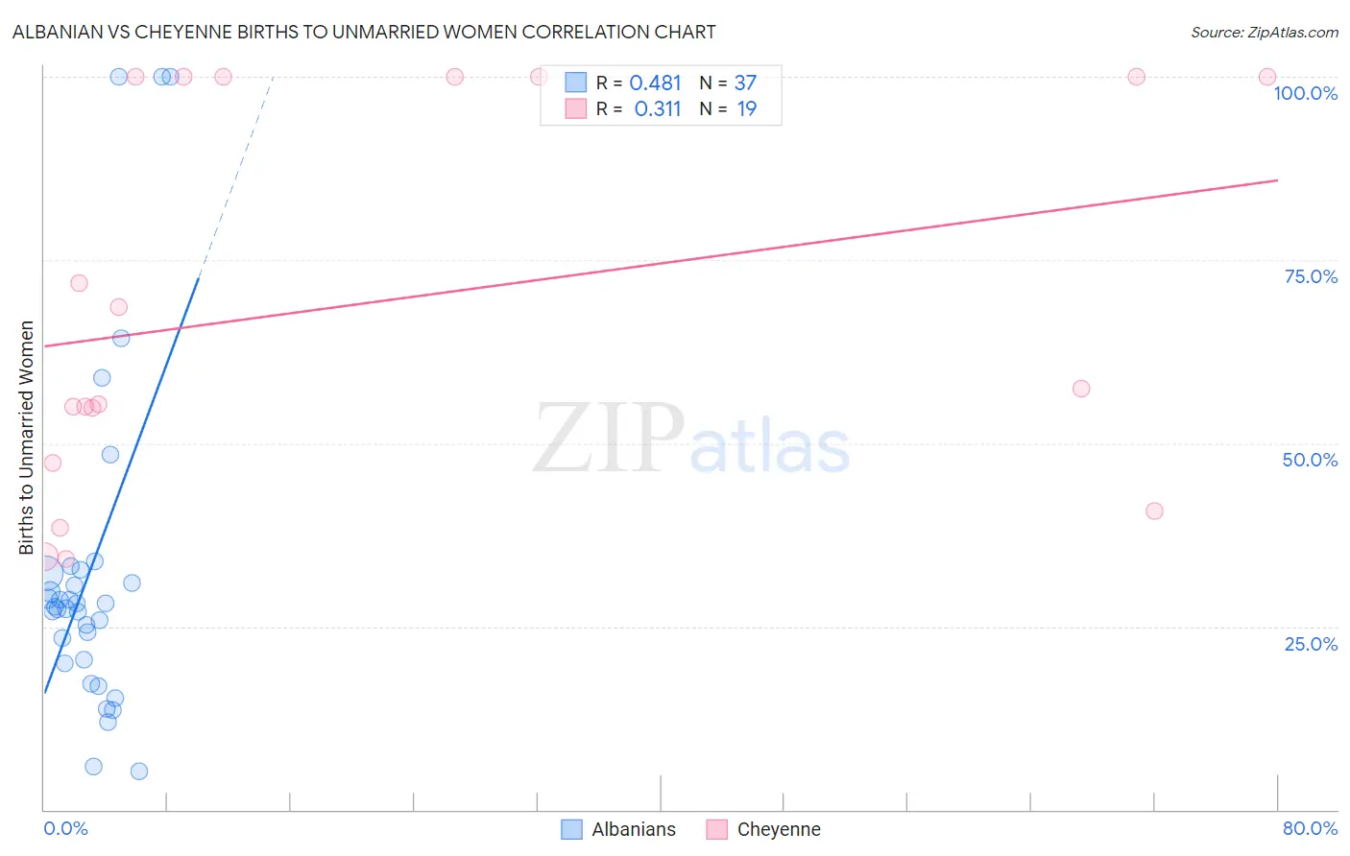The image size is (1350, 856).
Task: Click the top-right pink point at 100%
Action: point(1267,77)
